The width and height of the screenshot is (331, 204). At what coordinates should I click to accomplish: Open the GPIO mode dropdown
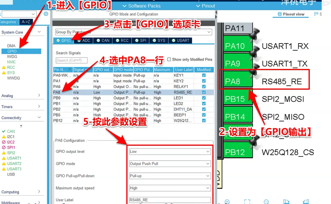(170, 164)
